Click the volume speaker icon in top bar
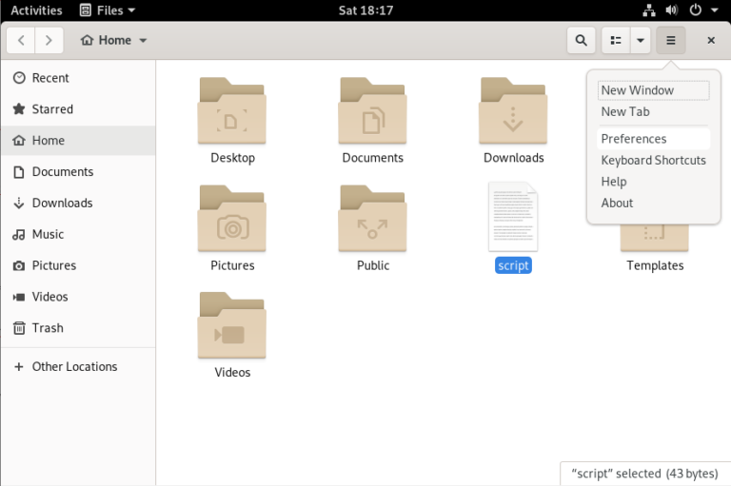The height and width of the screenshot is (486, 731). click(671, 10)
